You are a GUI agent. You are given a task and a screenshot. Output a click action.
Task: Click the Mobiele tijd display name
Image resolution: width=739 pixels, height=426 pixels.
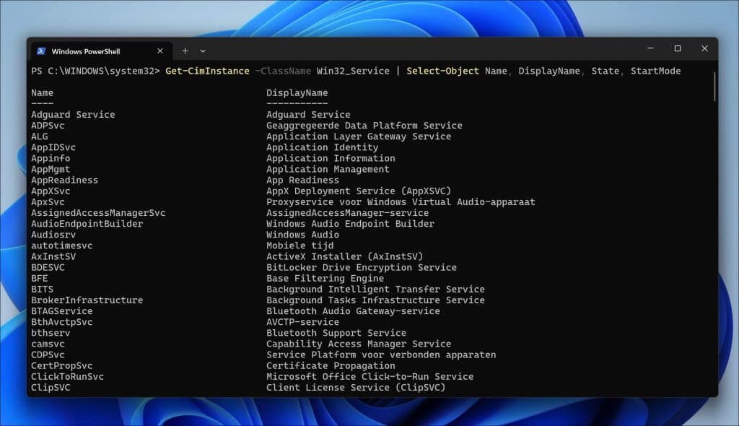pos(299,245)
